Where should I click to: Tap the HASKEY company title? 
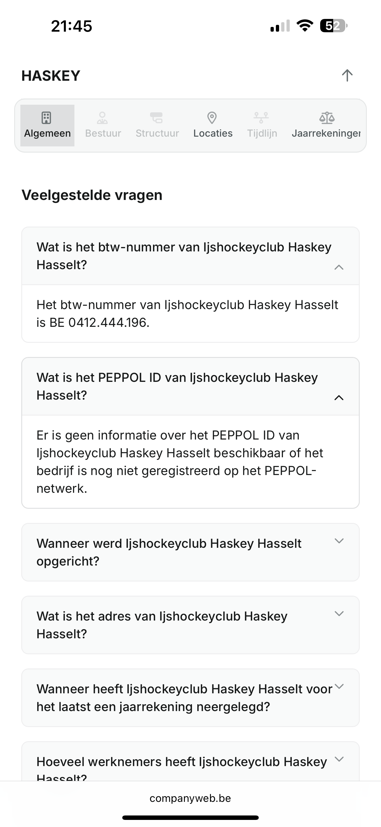(51, 76)
